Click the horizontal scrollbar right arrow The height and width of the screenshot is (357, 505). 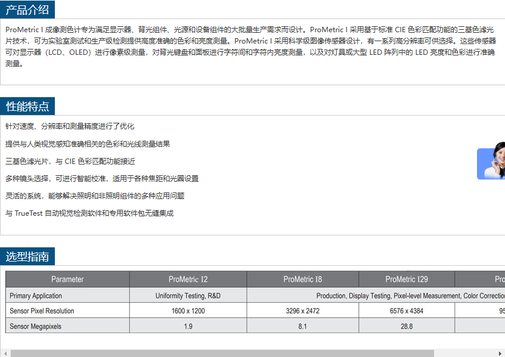(x=500, y=353)
